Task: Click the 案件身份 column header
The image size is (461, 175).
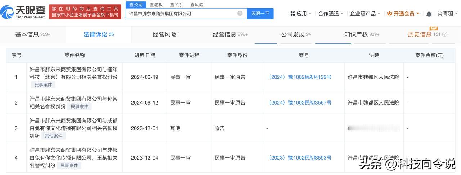Action: 237,55
